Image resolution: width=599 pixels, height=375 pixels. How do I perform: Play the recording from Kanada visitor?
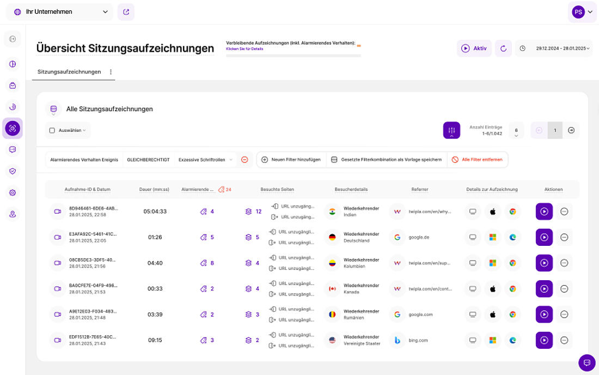click(544, 289)
